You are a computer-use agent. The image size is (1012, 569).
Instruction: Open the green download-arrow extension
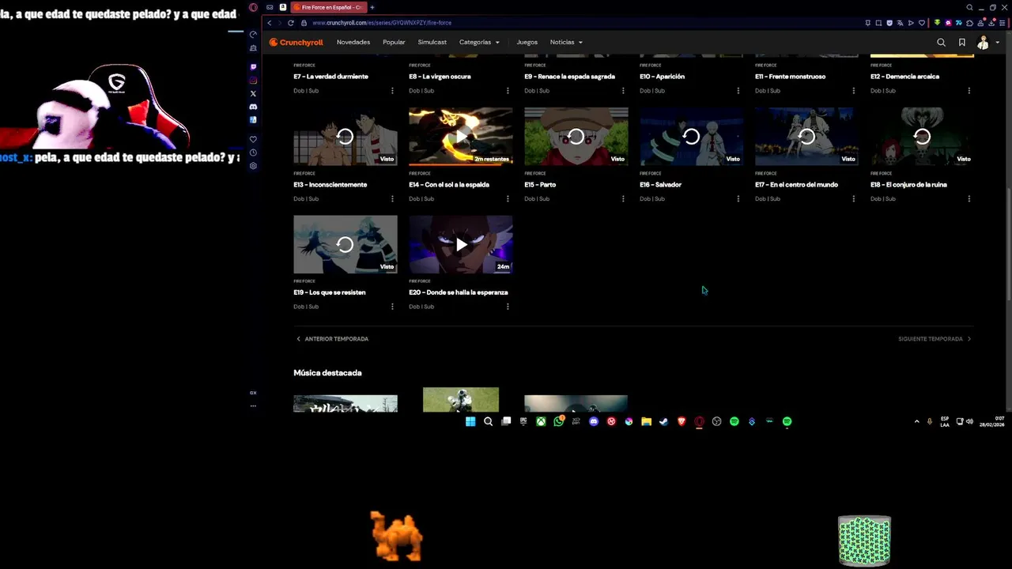coord(938,23)
